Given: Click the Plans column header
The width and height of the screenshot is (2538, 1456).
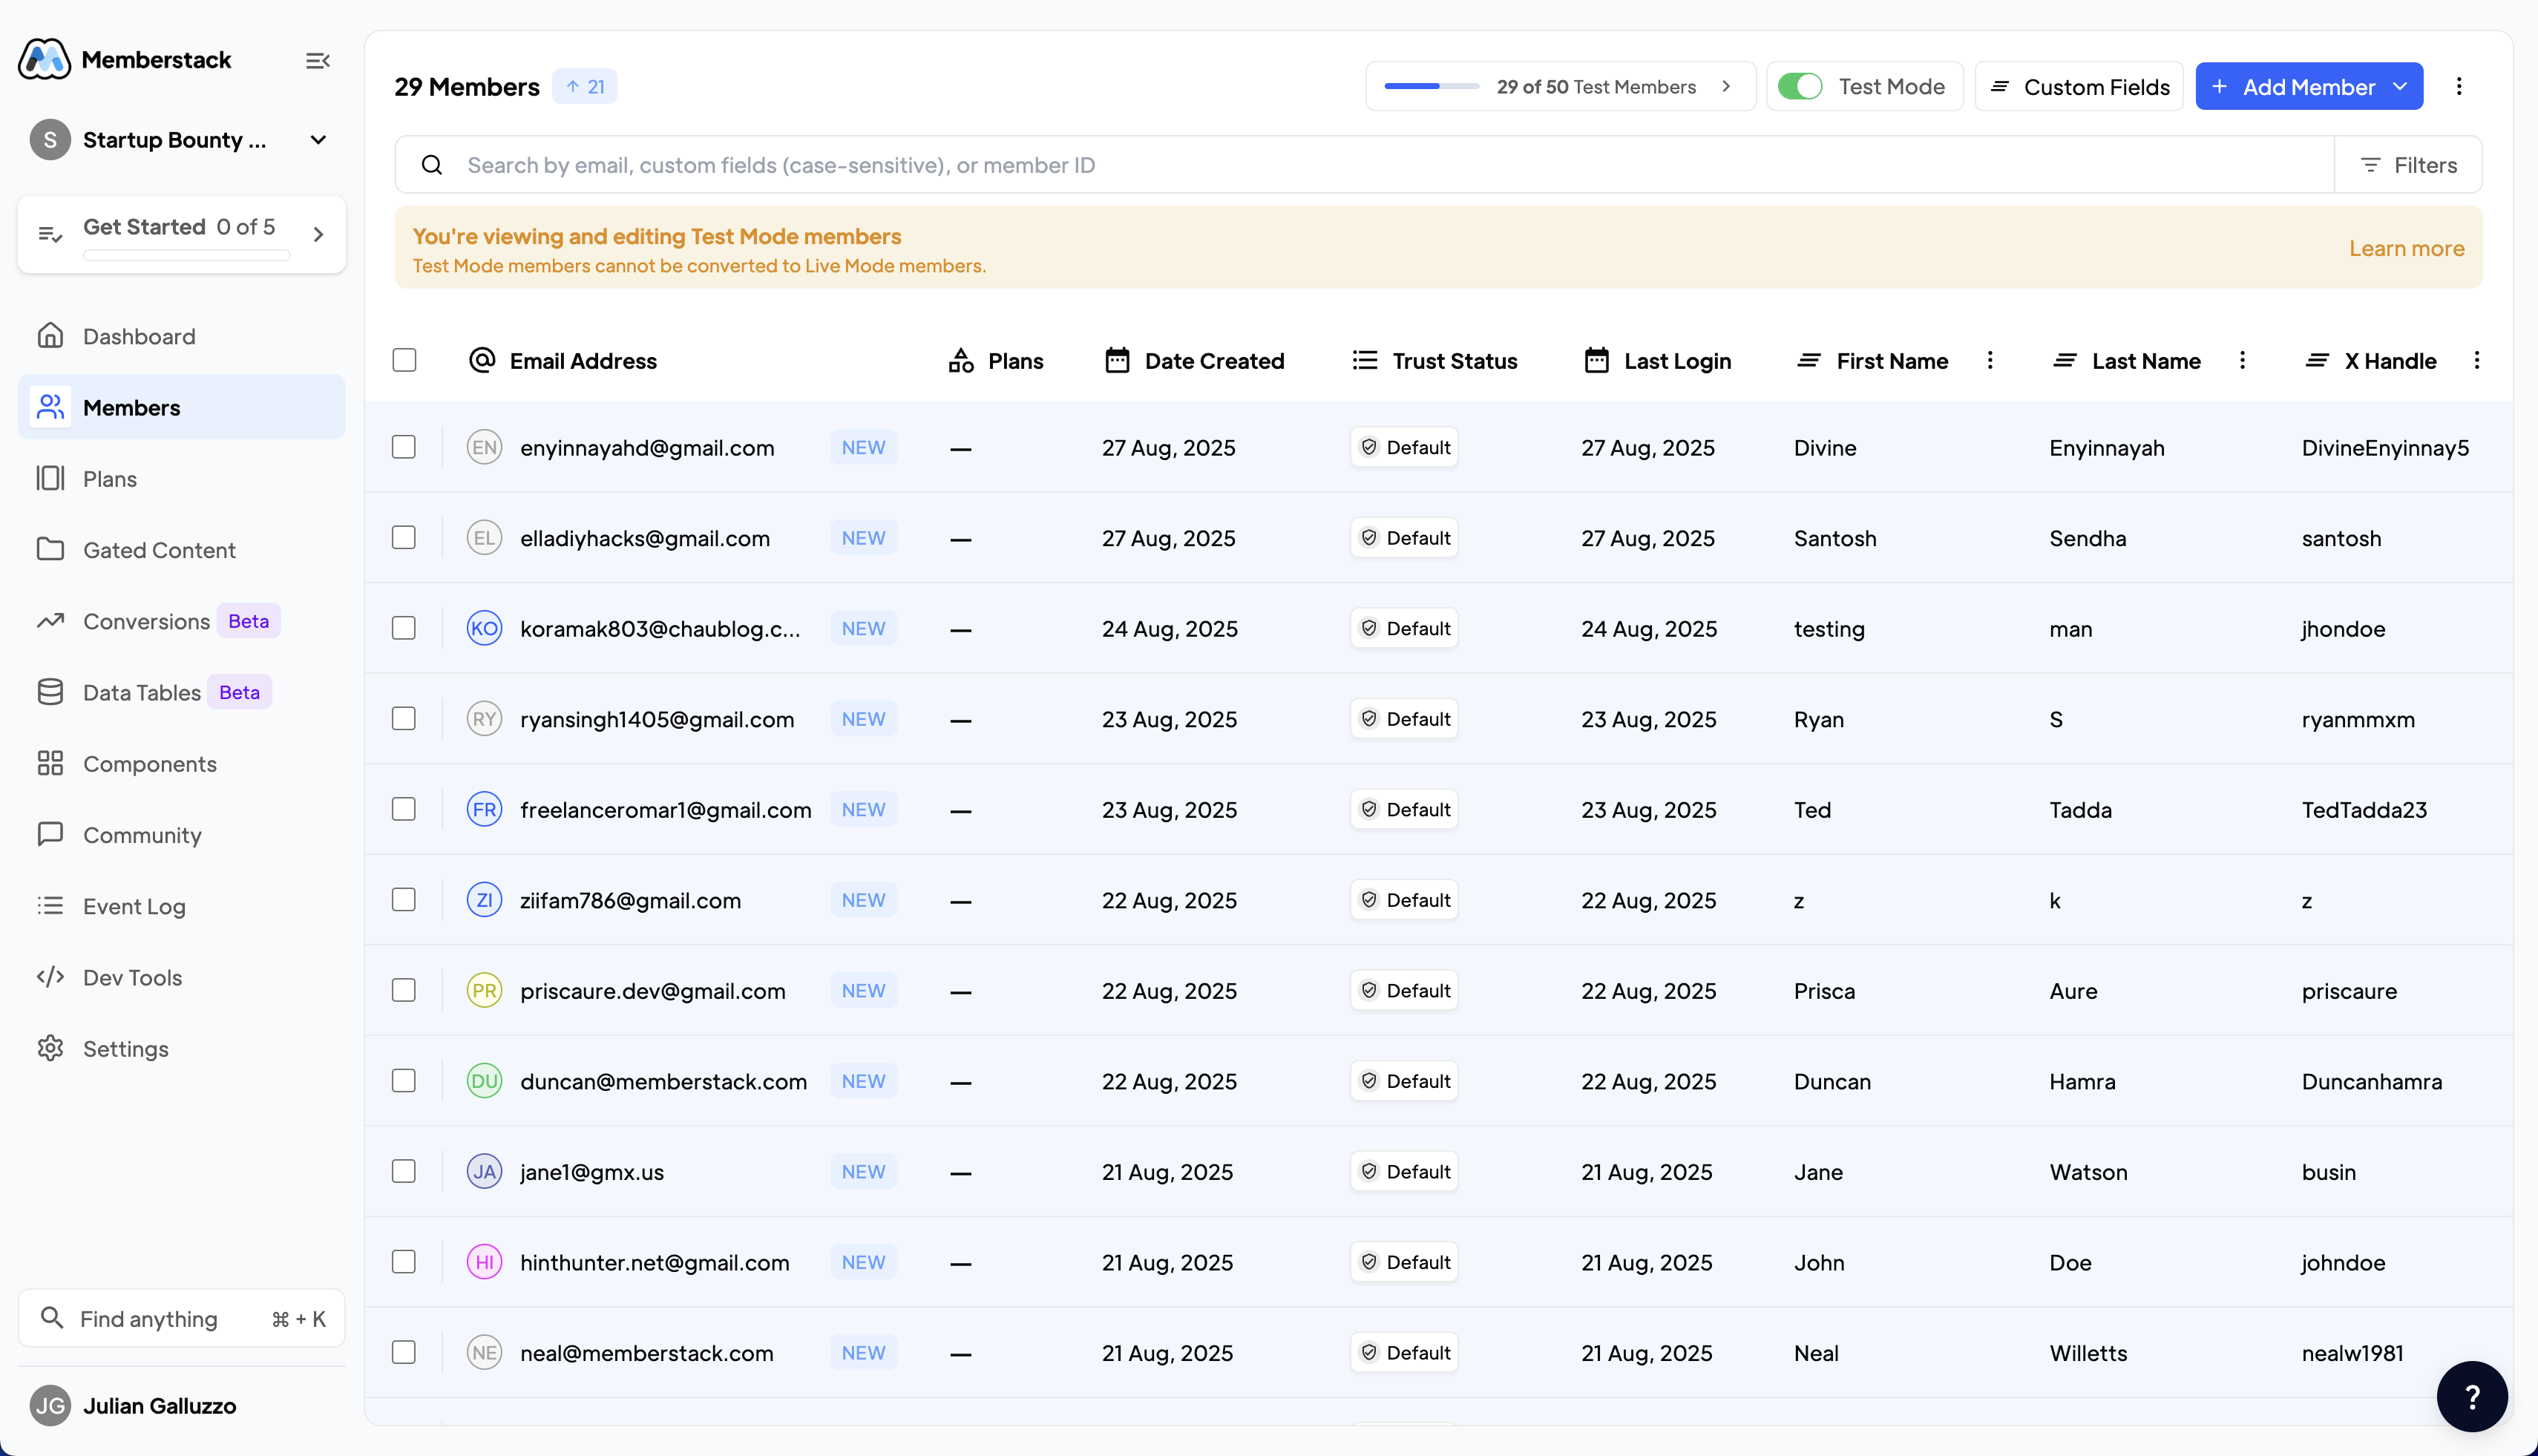Looking at the screenshot, I should (996, 361).
